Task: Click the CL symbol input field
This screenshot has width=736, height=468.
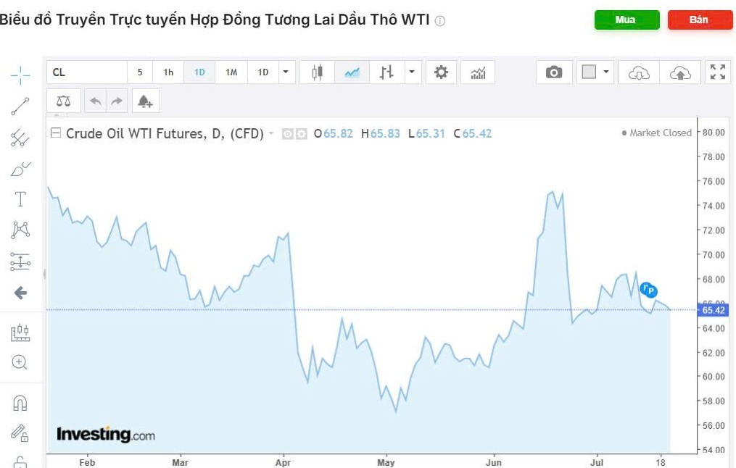Action: [87, 72]
